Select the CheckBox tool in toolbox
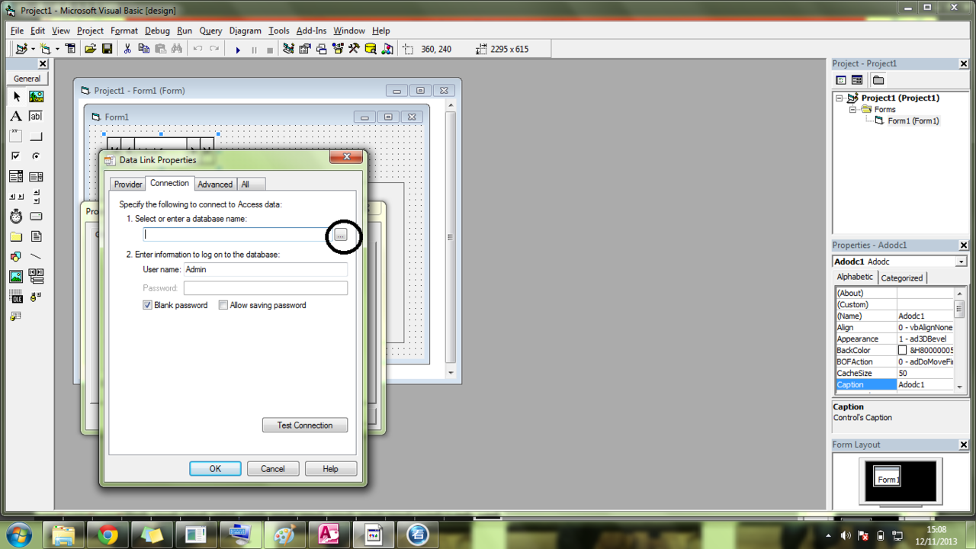The height and width of the screenshot is (549, 976). point(16,156)
